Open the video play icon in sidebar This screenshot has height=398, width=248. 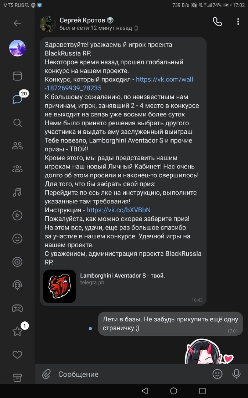pyautogui.click(x=17, y=215)
